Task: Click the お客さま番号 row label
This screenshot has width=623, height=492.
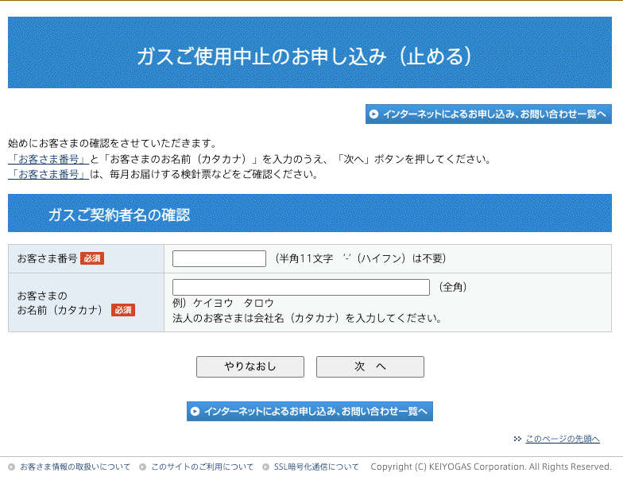Action: [x=48, y=259]
